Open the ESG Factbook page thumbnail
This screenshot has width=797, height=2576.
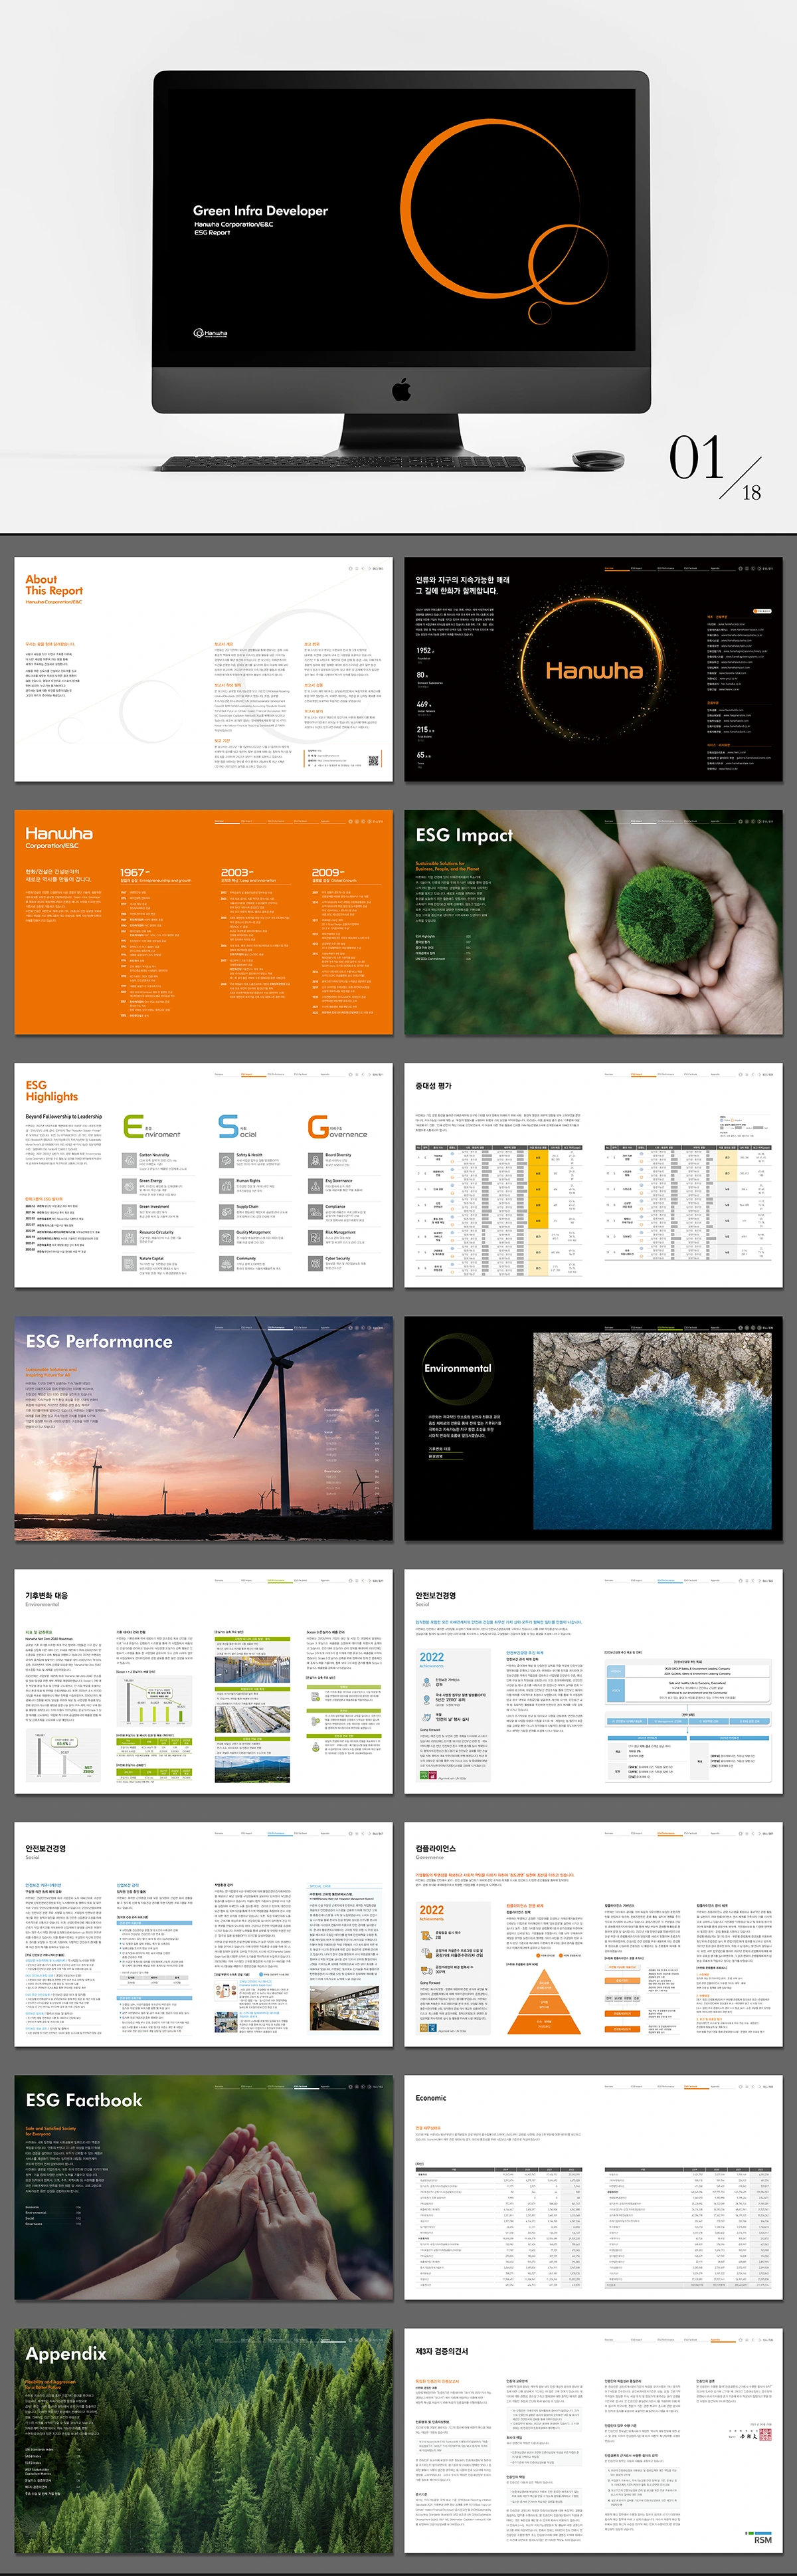204,2187
